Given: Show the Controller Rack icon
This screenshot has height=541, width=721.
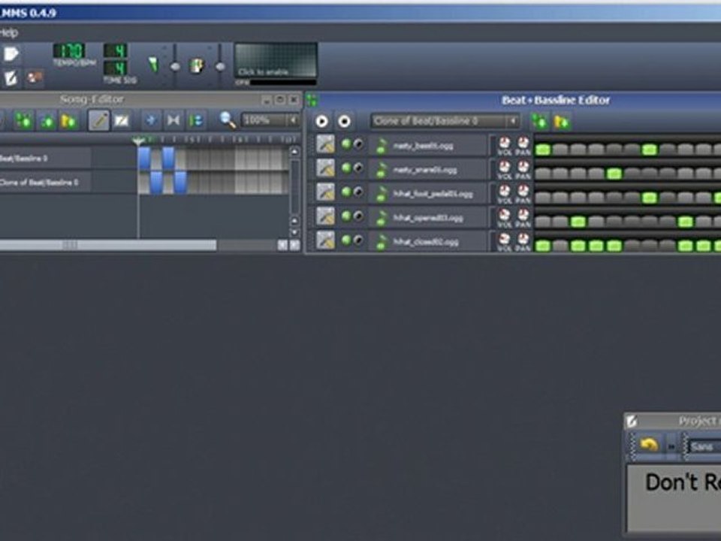Looking at the screenshot, I should click(34, 77).
